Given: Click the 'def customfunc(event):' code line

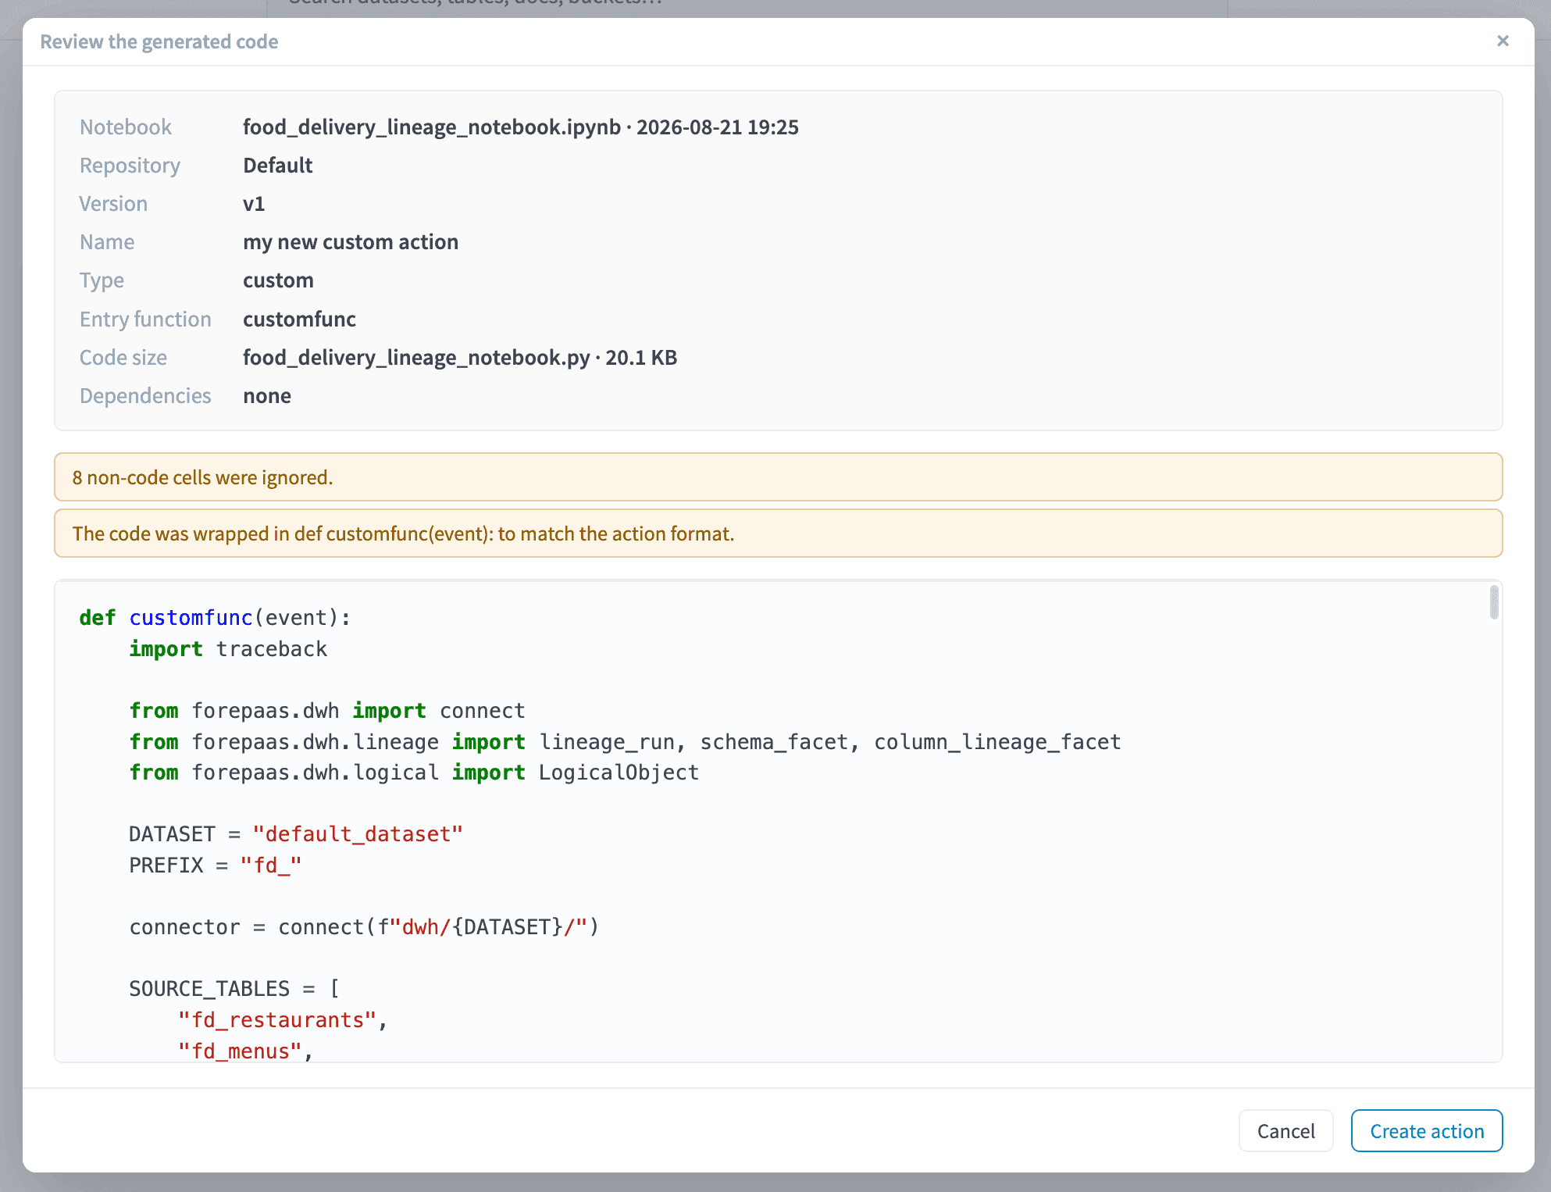Looking at the screenshot, I should point(215,617).
